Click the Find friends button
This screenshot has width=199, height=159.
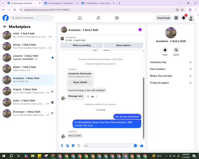click(x=164, y=18)
